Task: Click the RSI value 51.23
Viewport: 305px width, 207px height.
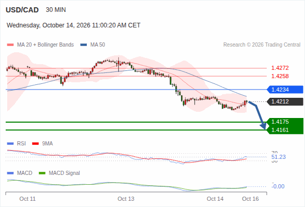Action: click(279, 157)
